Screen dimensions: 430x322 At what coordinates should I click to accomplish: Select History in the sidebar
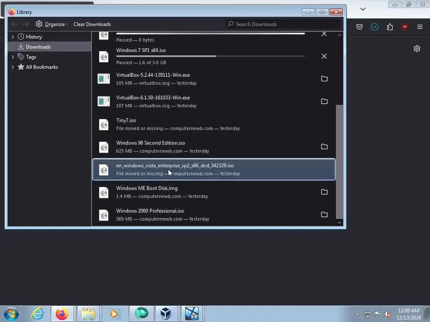(x=34, y=37)
